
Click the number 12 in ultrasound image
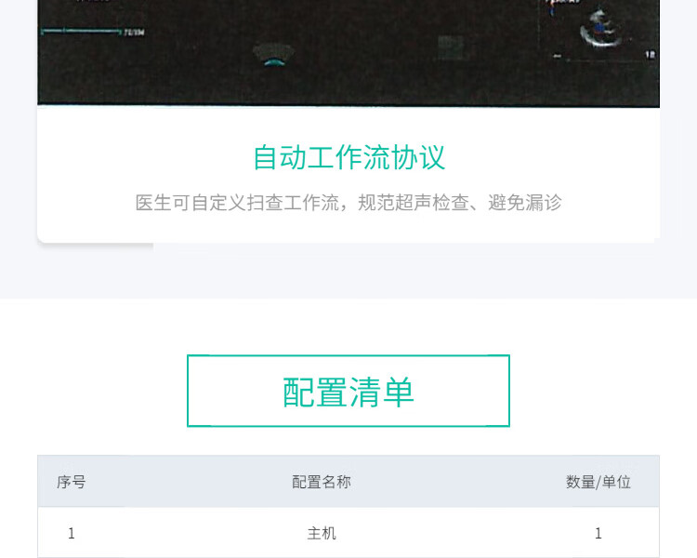651,54
